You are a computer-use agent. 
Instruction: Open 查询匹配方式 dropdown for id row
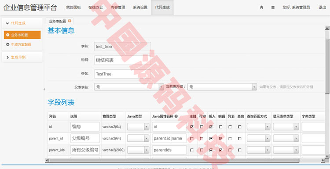pyautogui.click(x=258, y=126)
